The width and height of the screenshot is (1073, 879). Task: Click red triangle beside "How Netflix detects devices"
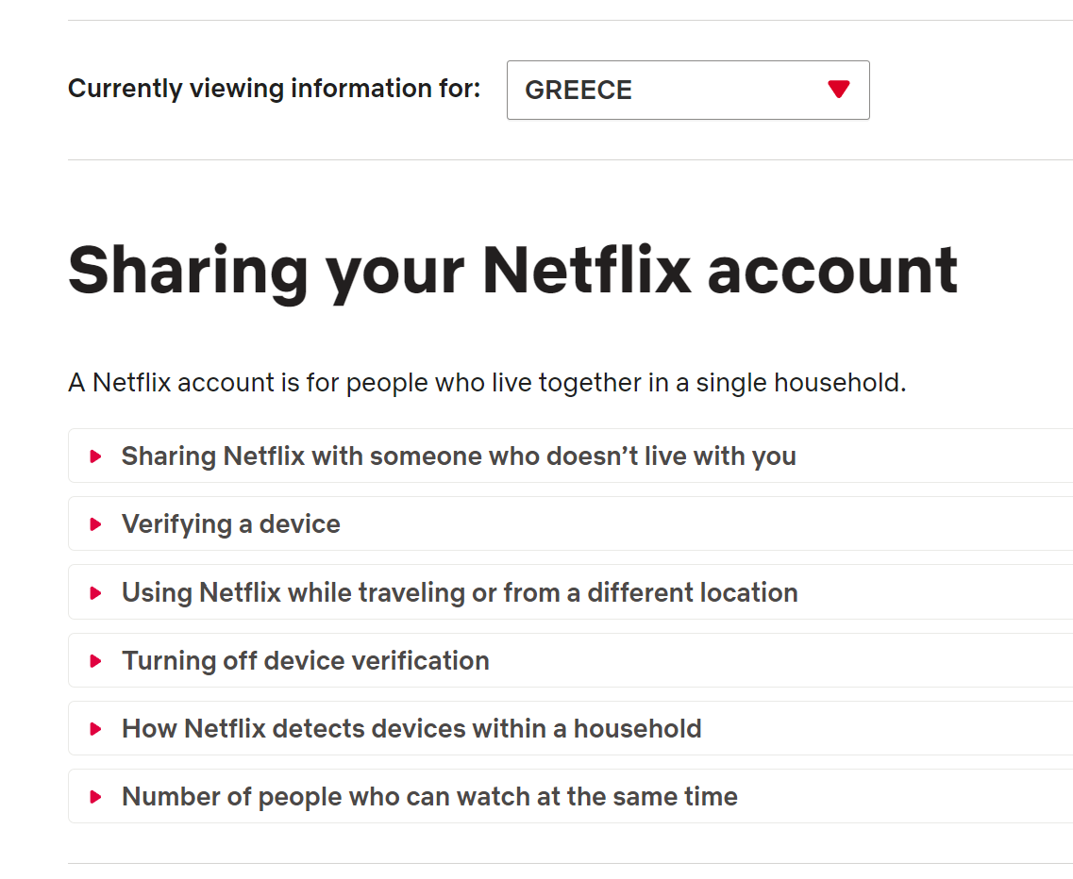click(96, 729)
